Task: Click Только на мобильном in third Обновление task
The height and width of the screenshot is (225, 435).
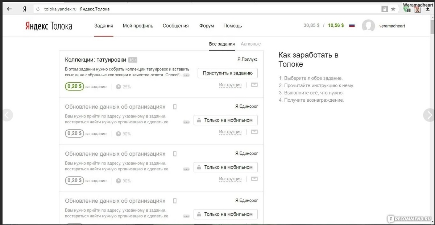Action: click(225, 214)
